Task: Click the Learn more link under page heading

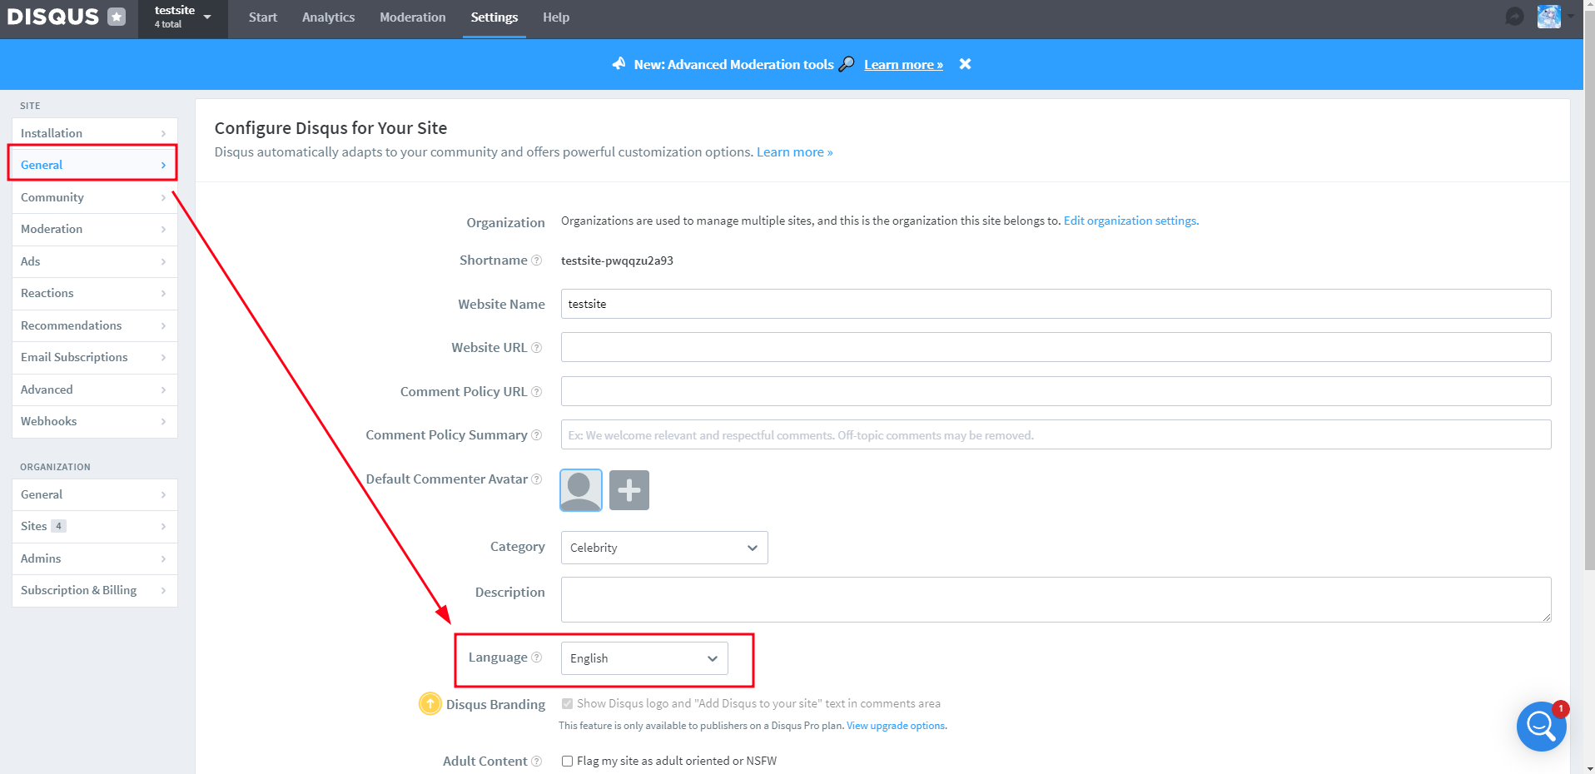Action: coord(794,152)
